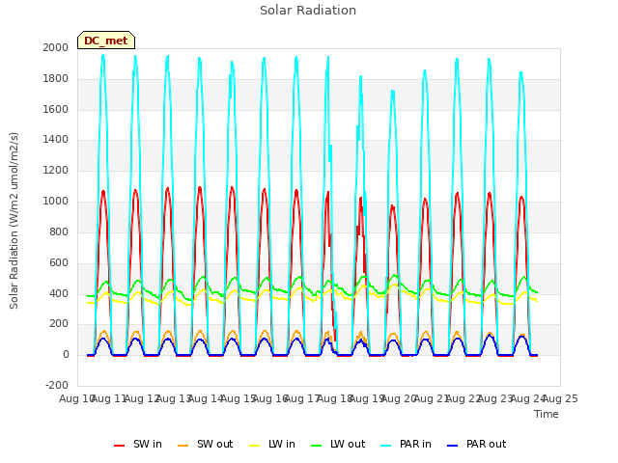The image size is (618, 463).
Task: Click the 1000 y-axis tick label
Action: pyautogui.click(x=56, y=201)
